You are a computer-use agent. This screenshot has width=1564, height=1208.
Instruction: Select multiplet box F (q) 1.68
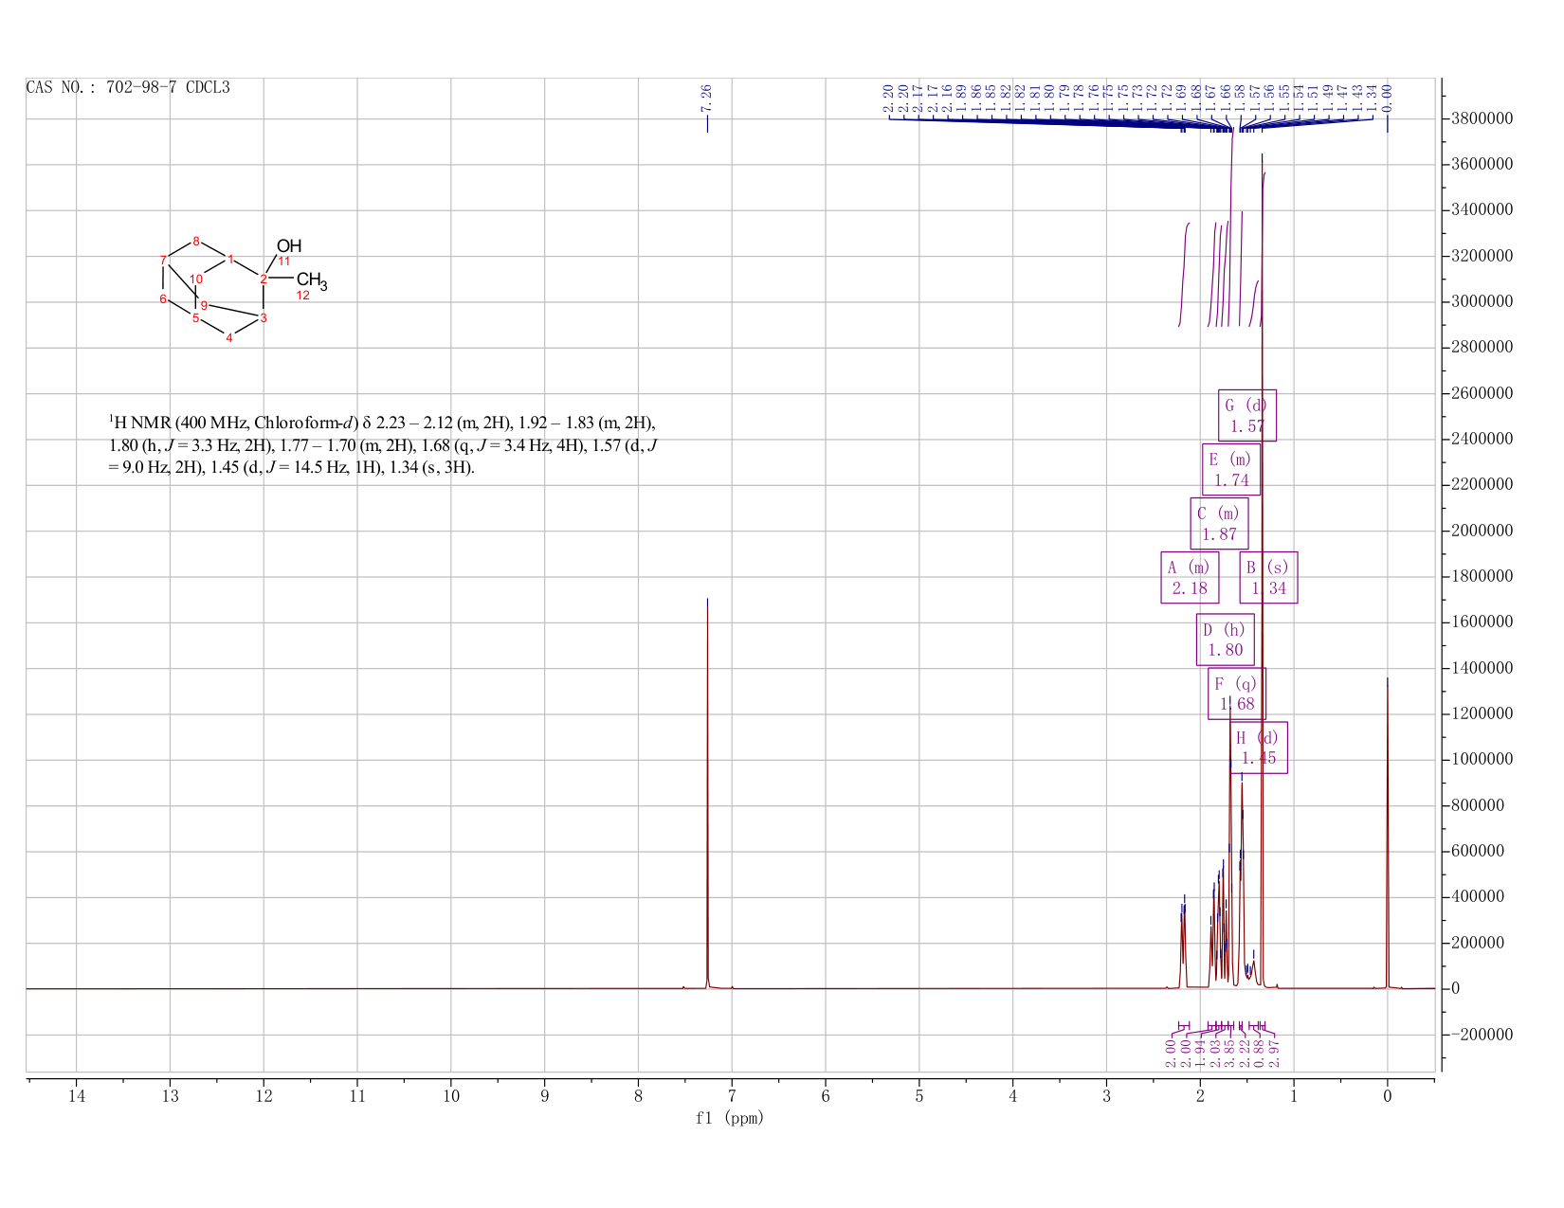coord(1237,694)
